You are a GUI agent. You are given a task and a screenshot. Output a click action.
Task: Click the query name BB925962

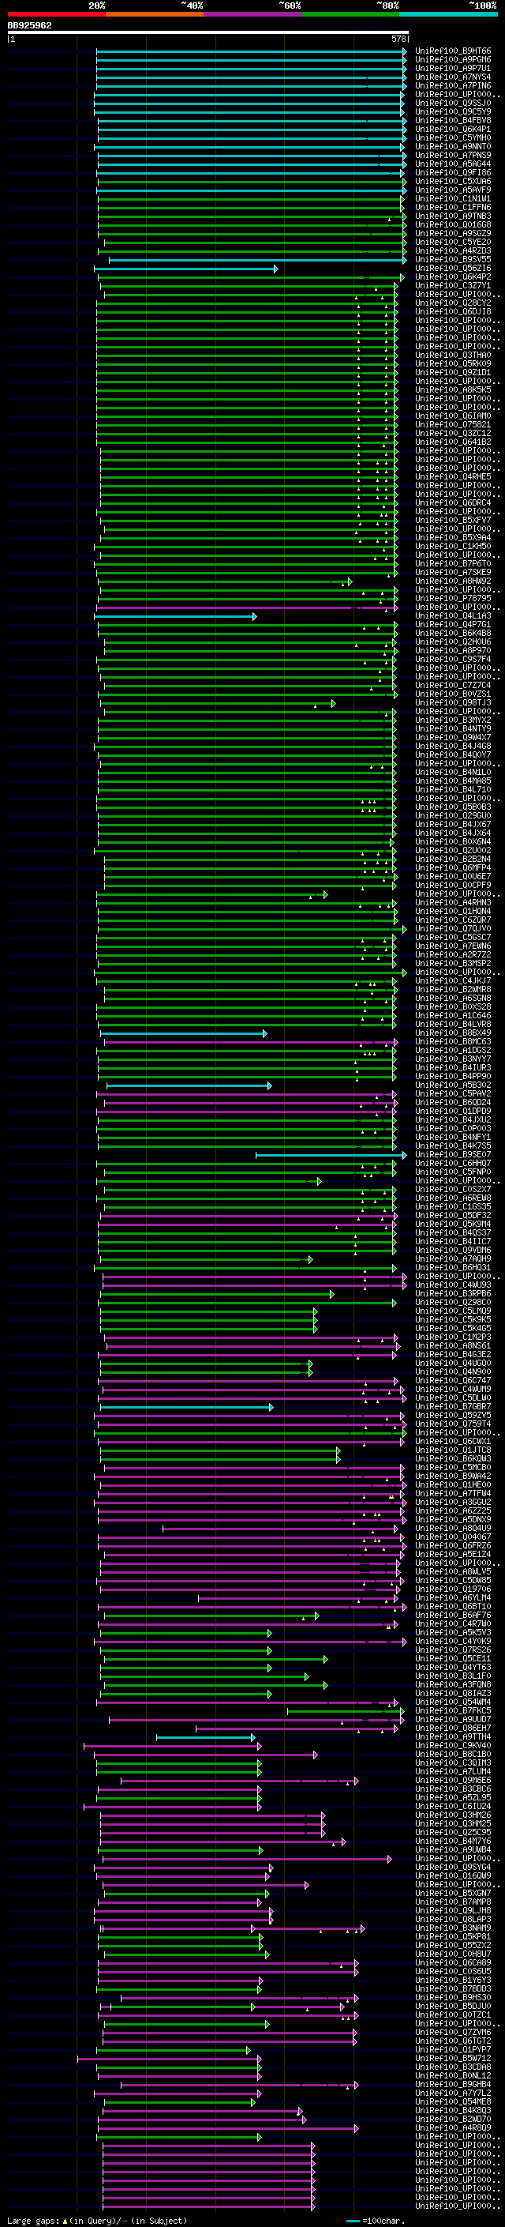[29, 25]
